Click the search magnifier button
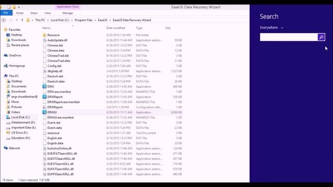Image resolution: width=333 pixels, height=187 pixels. coord(322,37)
